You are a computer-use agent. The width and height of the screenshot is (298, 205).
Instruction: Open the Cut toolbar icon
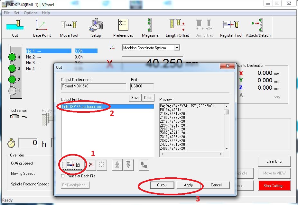15,28
